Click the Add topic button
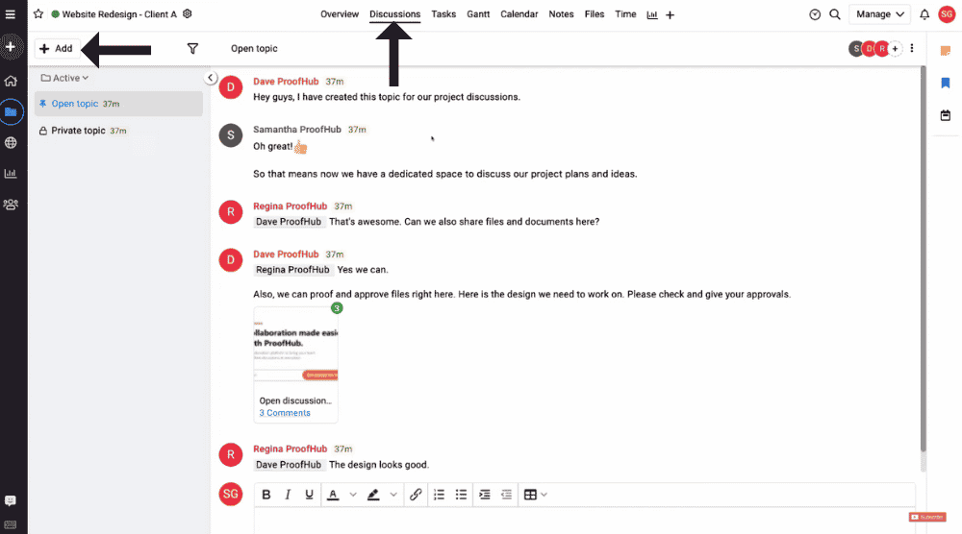 [x=57, y=48]
